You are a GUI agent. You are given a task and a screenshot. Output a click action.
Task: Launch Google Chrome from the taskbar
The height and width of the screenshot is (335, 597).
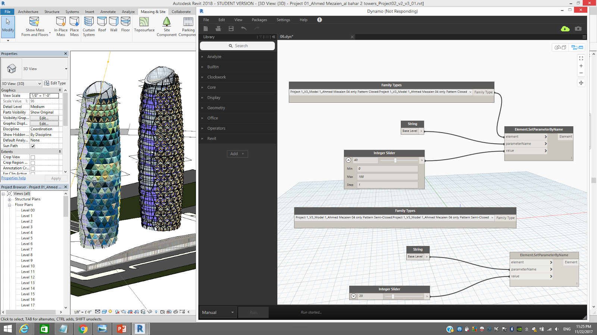coord(83,329)
